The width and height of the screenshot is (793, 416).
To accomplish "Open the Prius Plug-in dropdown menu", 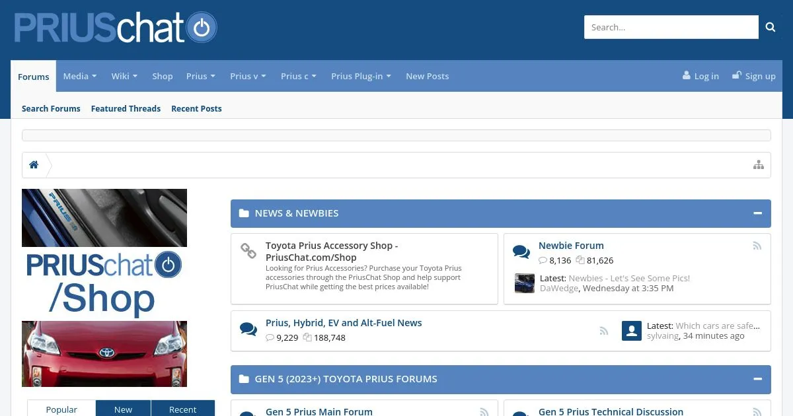I will point(361,76).
